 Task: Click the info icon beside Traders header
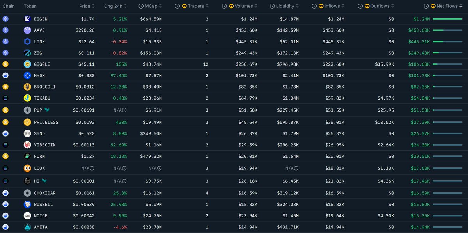pyautogui.click(x=177, y=6)
